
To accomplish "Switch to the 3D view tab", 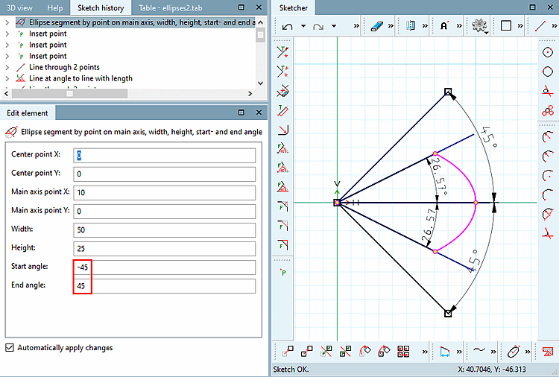I will (x=19, y=7).
